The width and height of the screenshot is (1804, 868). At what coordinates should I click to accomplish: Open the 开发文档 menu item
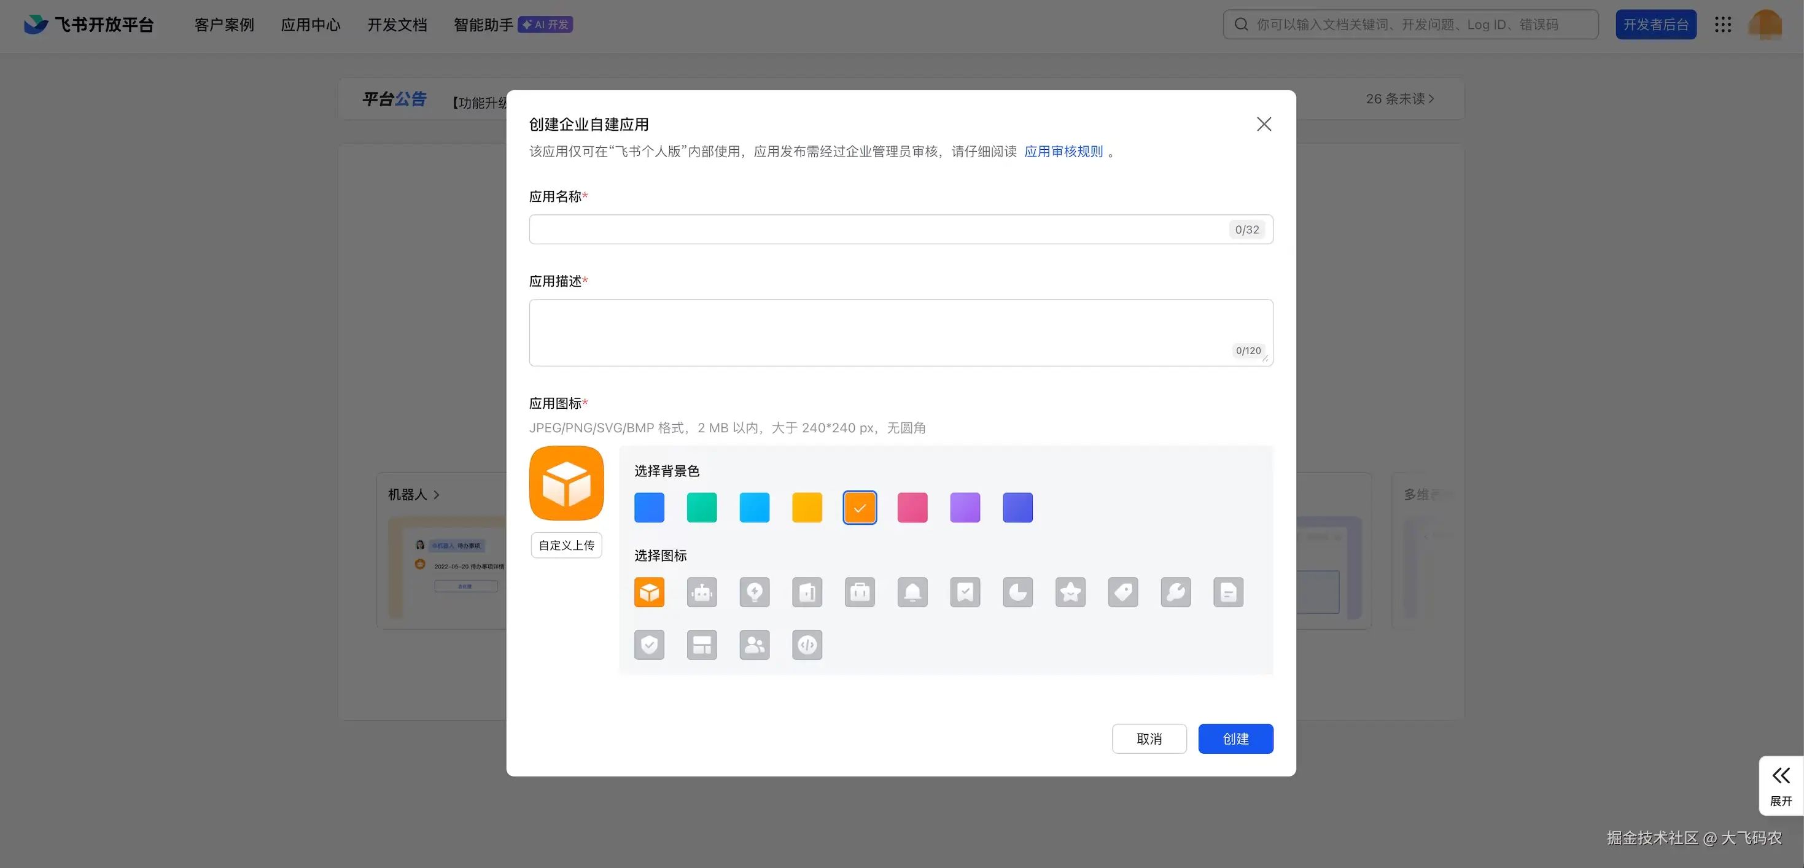click(397, 25)
